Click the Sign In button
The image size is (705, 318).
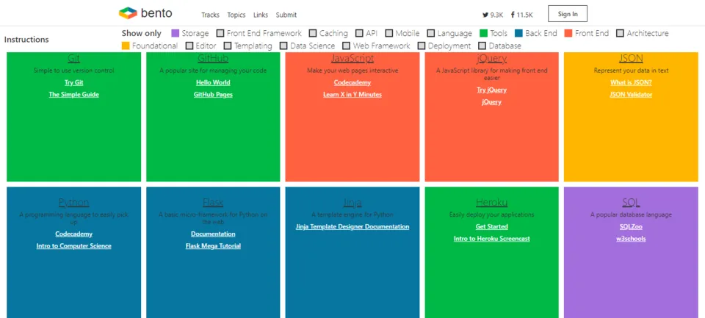568,14
